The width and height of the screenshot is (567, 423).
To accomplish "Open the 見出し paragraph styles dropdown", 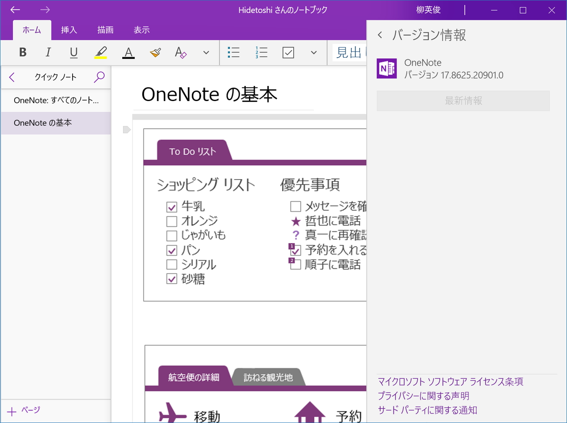I will [x=350, y=52].
